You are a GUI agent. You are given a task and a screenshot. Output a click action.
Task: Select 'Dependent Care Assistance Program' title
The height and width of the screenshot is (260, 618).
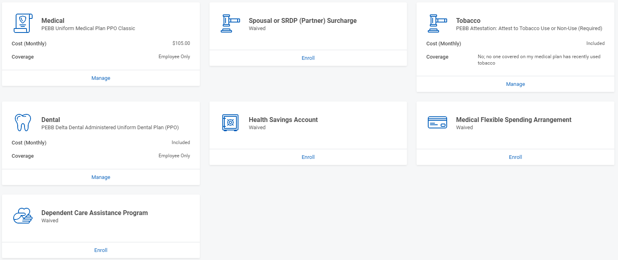pyautogui.click(x=94, y=213)
